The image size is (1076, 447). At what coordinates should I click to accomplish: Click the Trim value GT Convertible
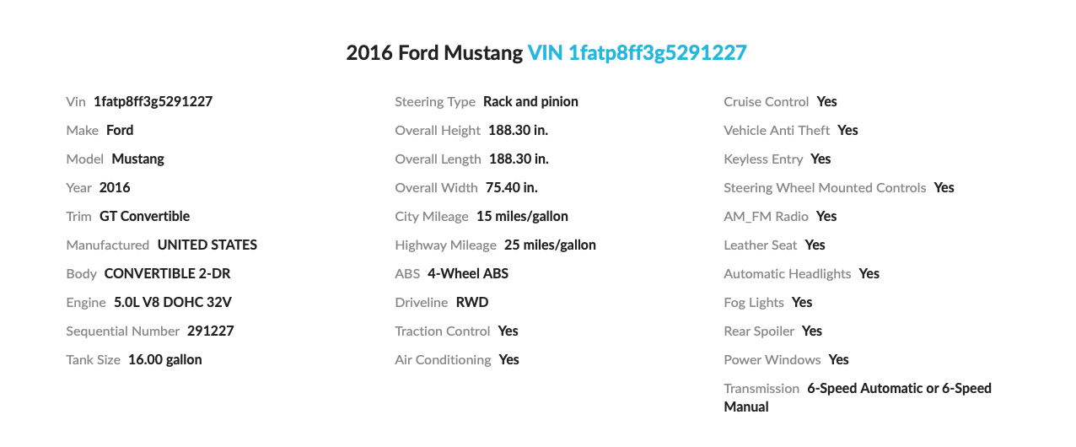coord(144,216)
